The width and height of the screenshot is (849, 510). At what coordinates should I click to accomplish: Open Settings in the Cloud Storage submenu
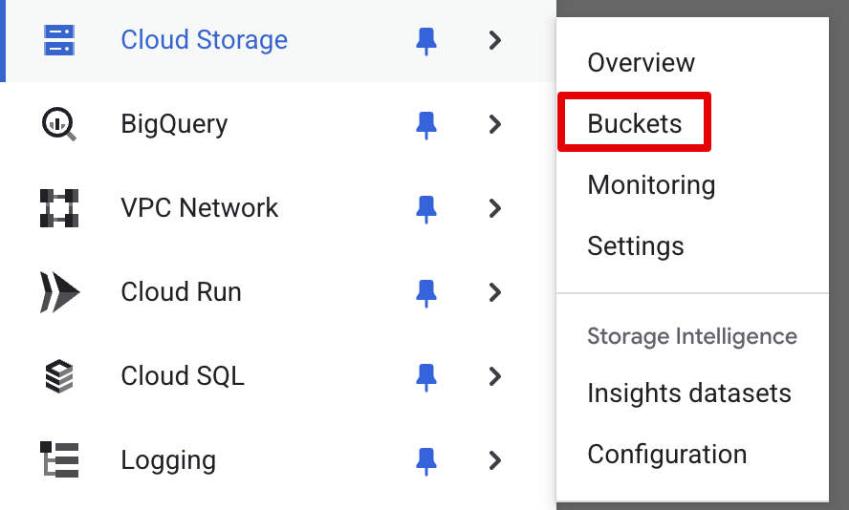pyautogui.click(x=636, y=246)
